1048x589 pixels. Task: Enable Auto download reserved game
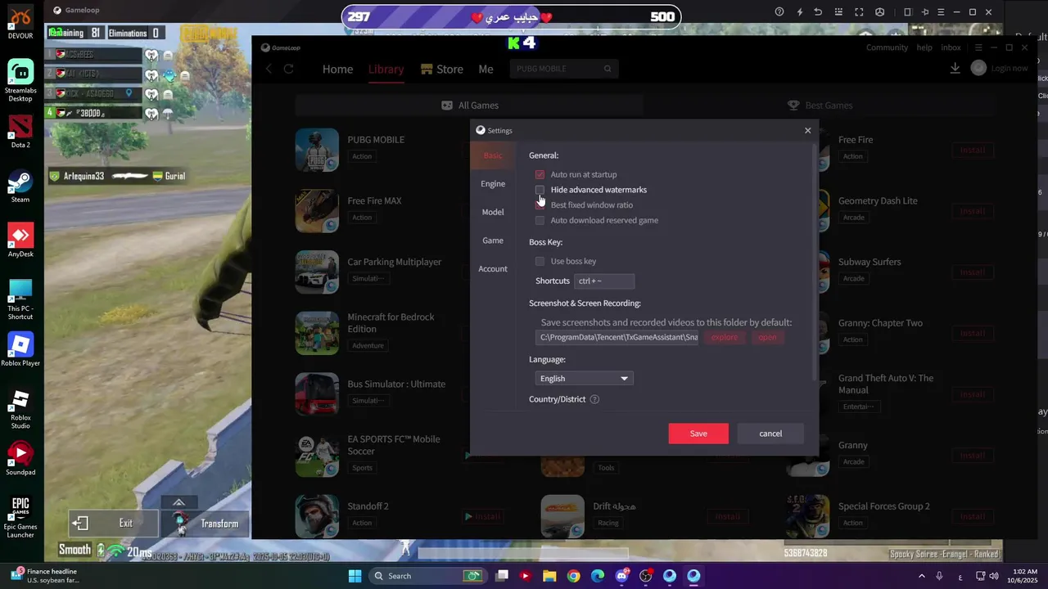coord(540,221)
